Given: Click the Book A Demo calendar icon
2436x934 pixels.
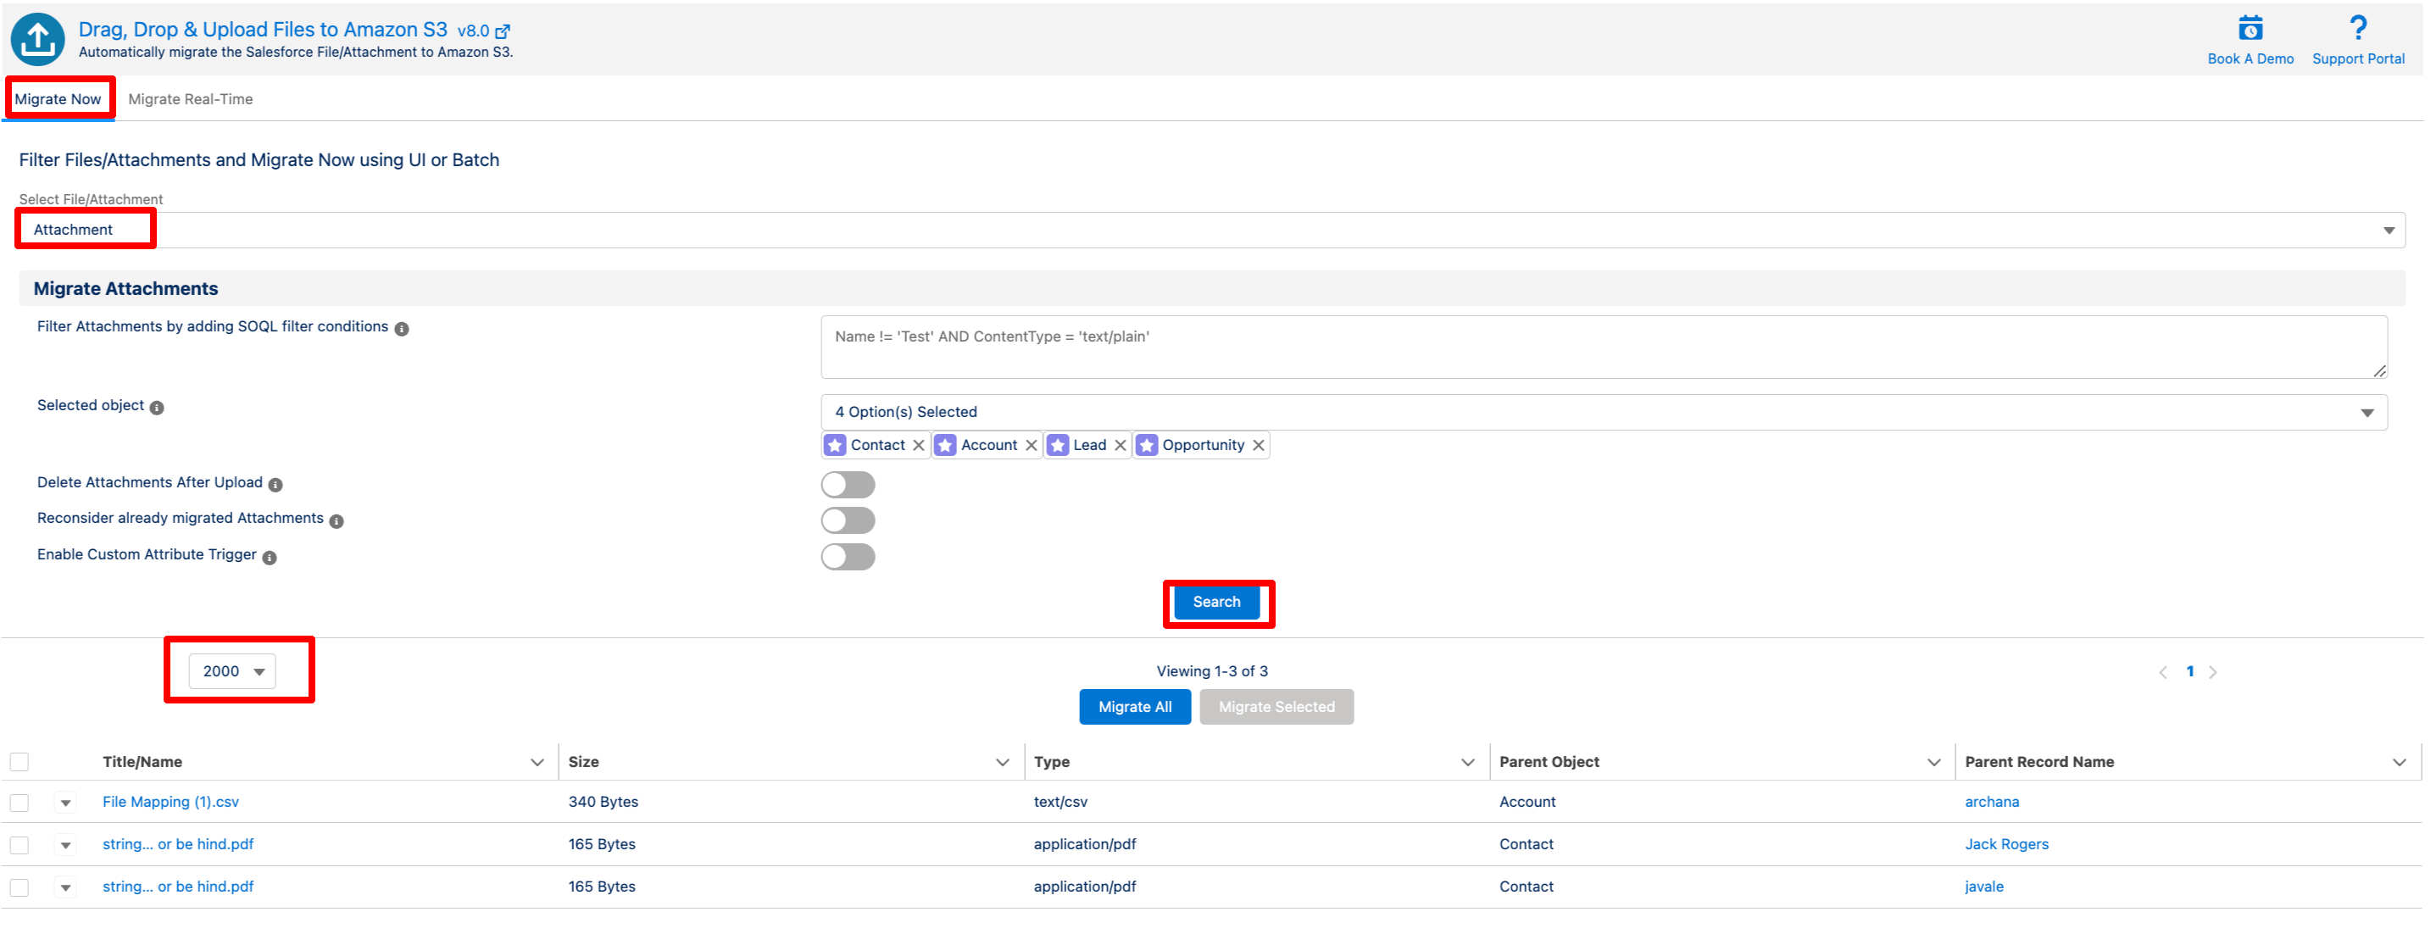Looking at the screenshot, I should (2250, 28).
